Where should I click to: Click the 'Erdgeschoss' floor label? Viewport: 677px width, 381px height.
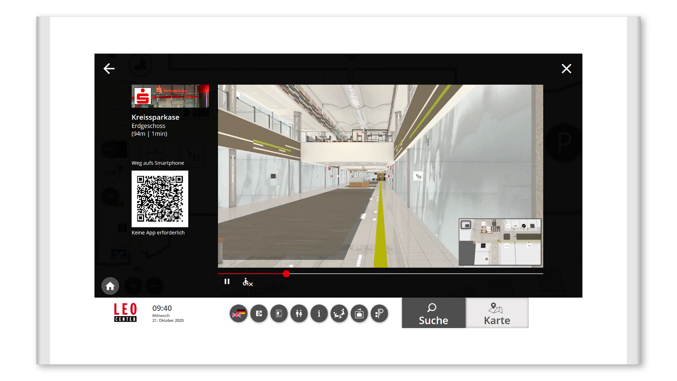(148, 126)
